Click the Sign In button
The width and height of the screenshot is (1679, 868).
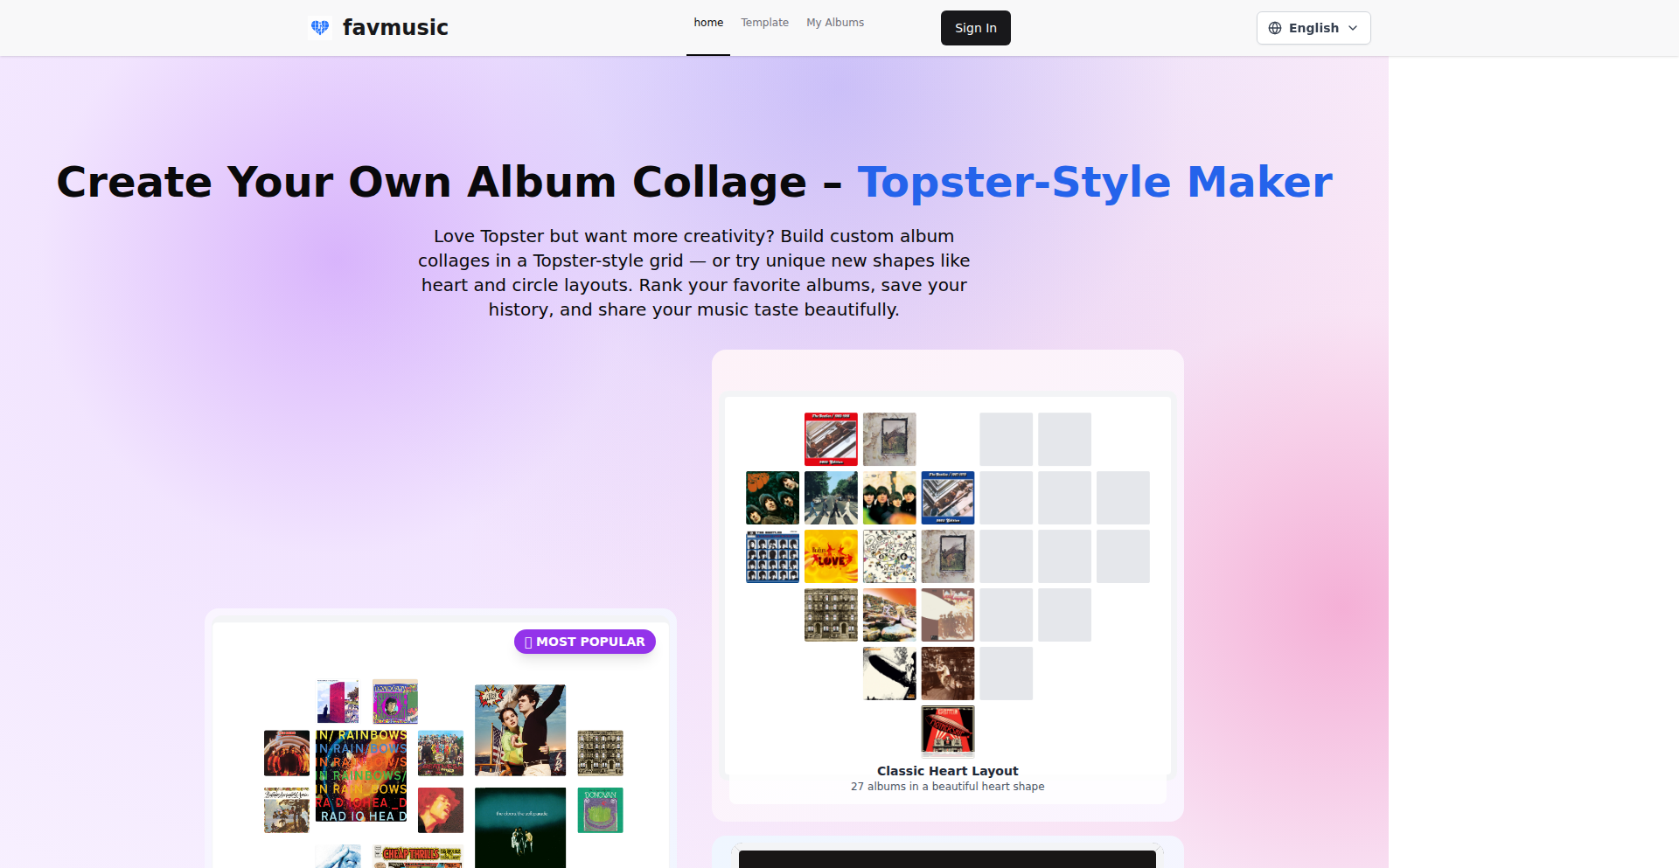point(975,28)
